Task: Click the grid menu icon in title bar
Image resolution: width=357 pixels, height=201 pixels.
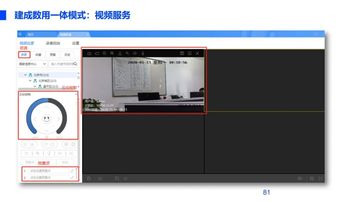Action: point(20,34)
